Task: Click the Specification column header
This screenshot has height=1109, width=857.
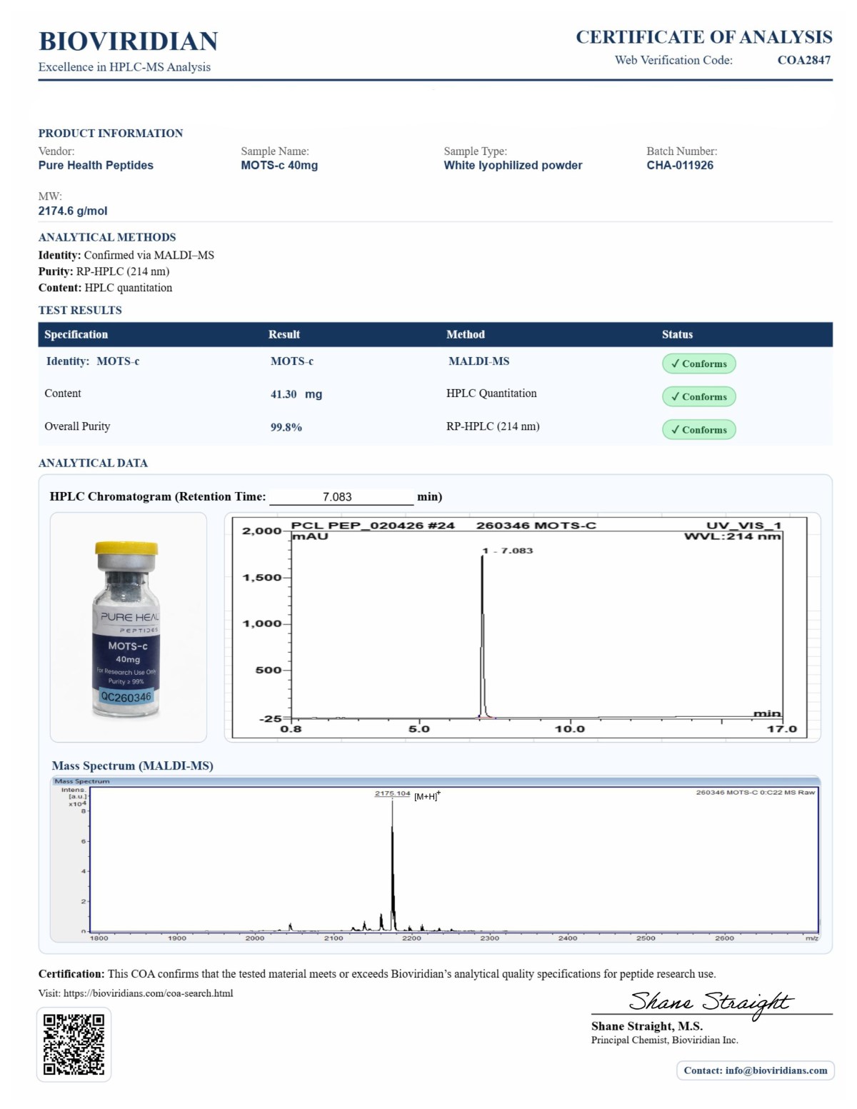Action: tap(76, 334)
